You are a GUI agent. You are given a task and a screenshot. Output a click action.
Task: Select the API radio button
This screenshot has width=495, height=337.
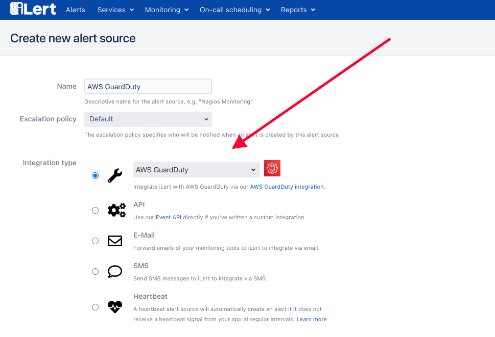pyautogui.click(x=95, y=211)
